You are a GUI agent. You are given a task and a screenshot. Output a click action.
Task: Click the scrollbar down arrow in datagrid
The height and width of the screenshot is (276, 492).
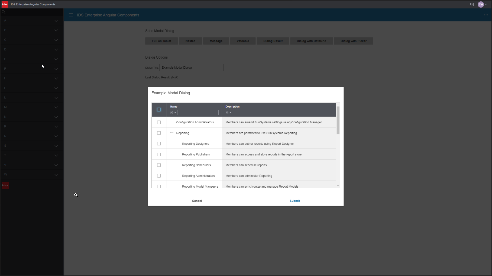(x=338, y=186)
